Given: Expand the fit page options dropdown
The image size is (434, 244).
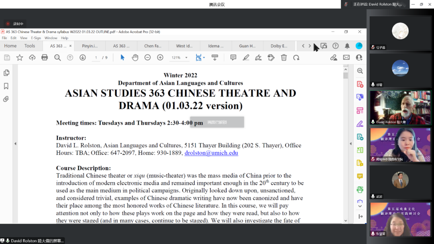Looking at the screenshot, I should [x=204, y=58].
